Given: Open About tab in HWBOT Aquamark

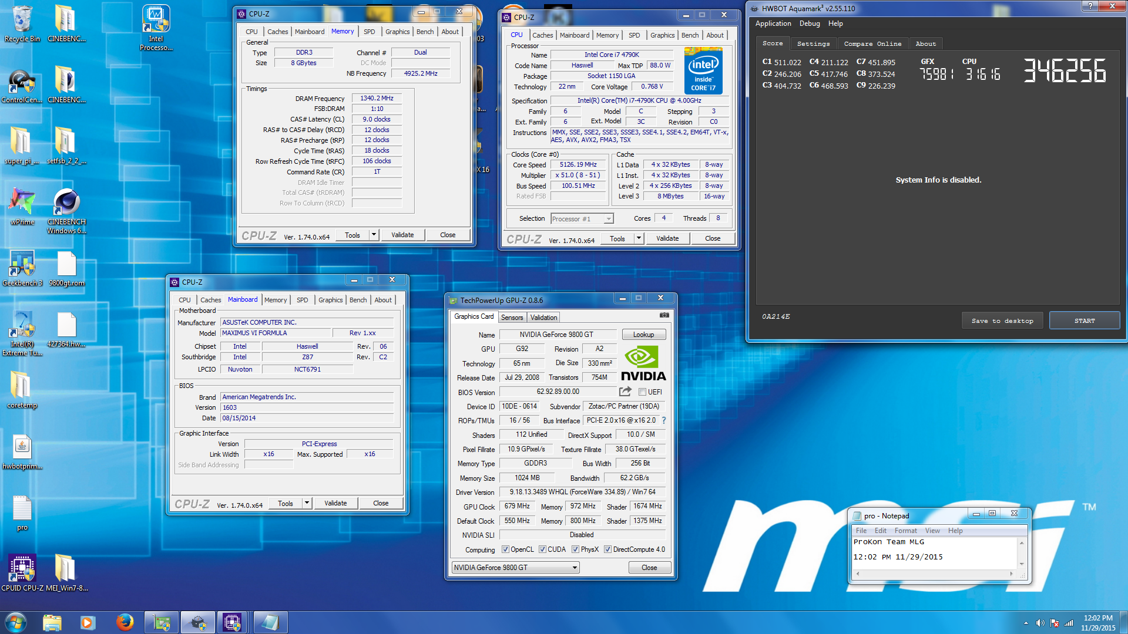Looking at the screenshot, I should tap(925, 44).
